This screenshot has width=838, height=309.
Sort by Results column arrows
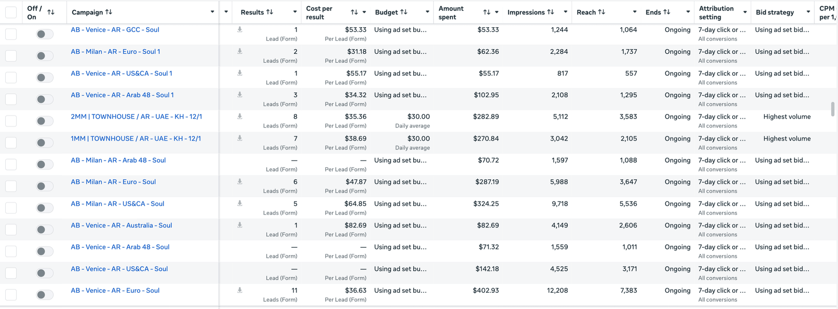tap(270, 12)
